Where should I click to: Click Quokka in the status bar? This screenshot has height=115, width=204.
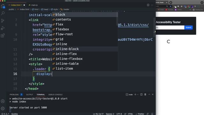[x=14, y=114]
